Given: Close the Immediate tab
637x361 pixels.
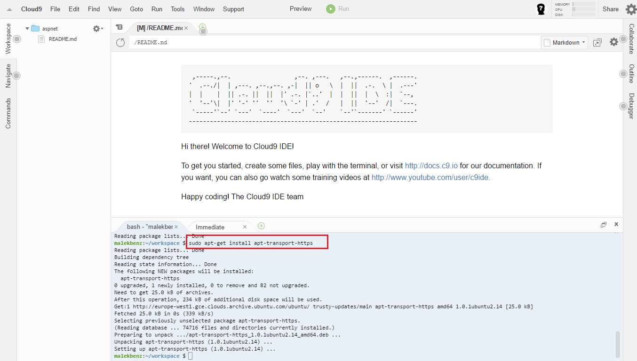Looking at the screenshot, I should click(245, 227).
